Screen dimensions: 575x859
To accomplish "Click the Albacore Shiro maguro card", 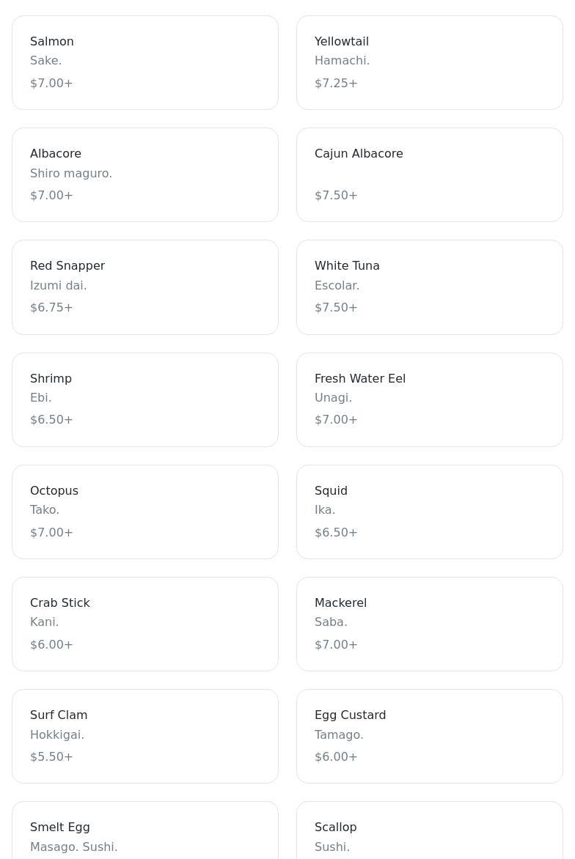I will 144,174.
